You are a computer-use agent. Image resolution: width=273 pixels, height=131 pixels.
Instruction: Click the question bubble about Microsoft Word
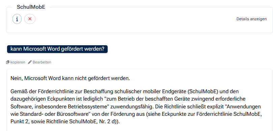pyautogui.click(x=57, y=49)
